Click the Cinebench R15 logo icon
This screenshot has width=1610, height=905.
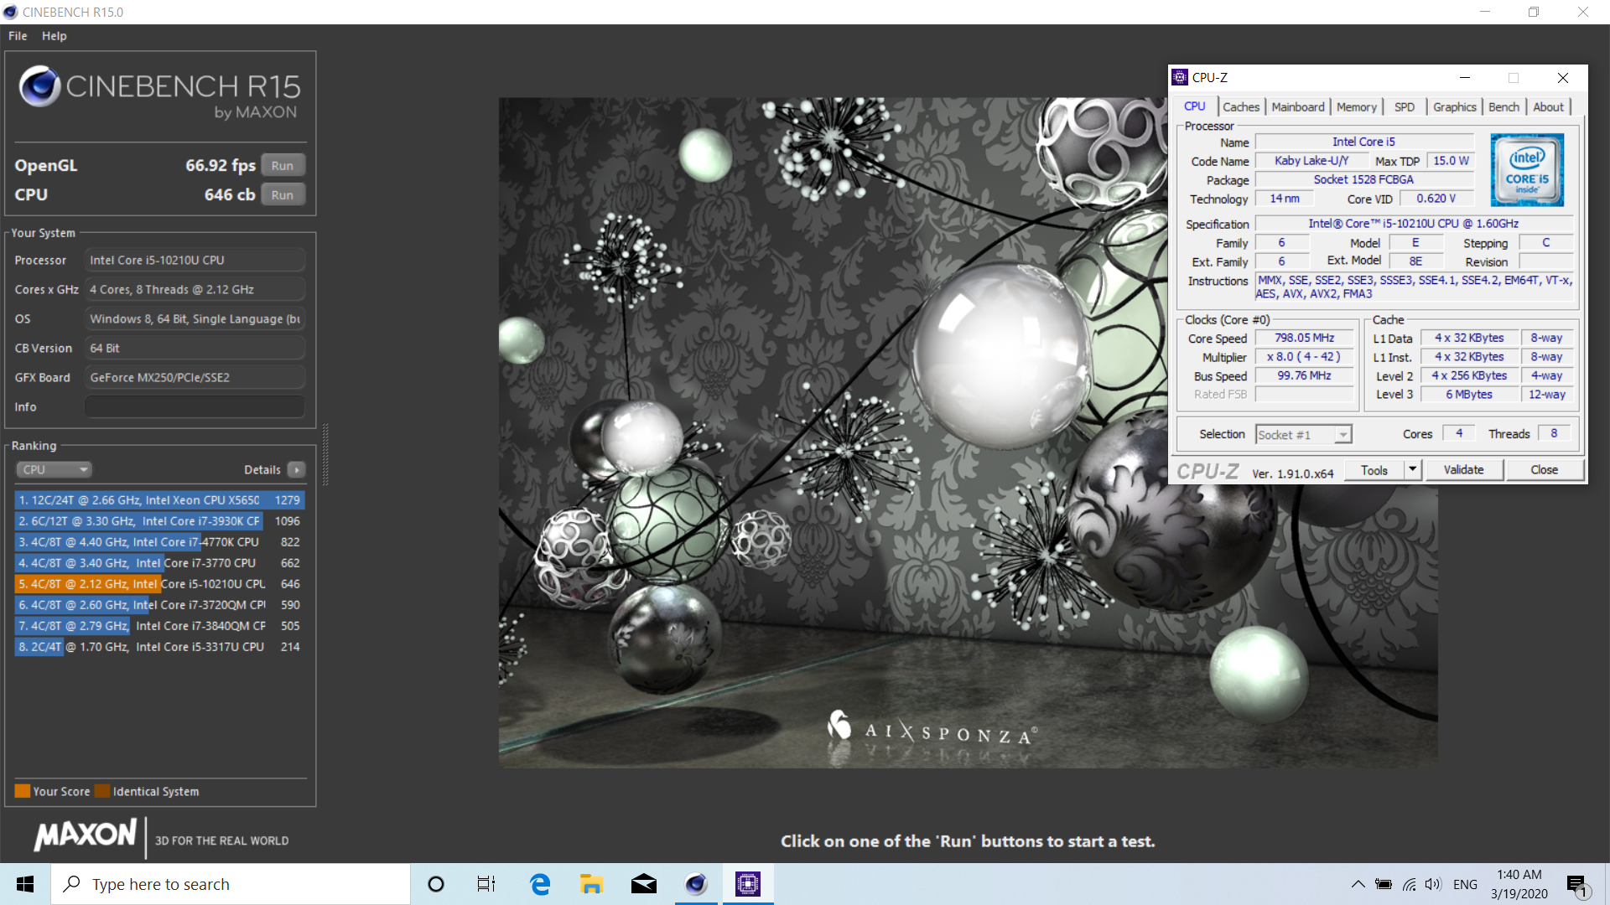[x=39, y=85]
